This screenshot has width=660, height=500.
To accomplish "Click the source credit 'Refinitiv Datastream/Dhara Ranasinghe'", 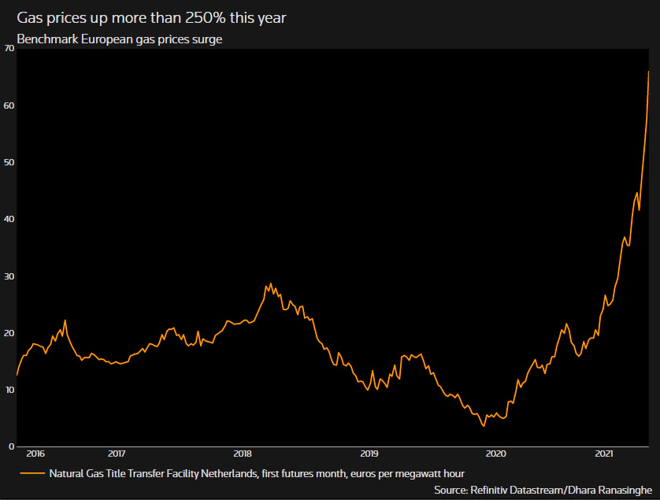I will click(561, 491).
